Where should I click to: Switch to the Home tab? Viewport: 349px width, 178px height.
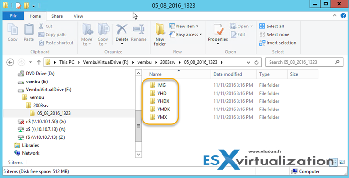click(x=35, y=16)
